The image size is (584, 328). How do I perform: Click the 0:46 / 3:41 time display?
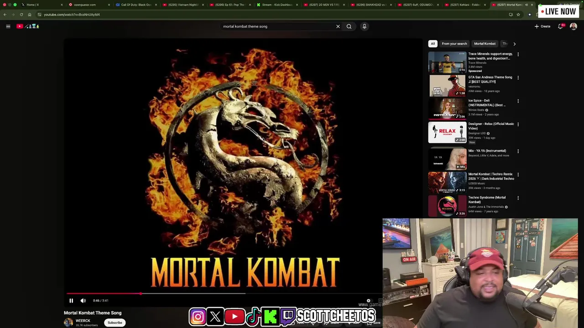[101, 301]
